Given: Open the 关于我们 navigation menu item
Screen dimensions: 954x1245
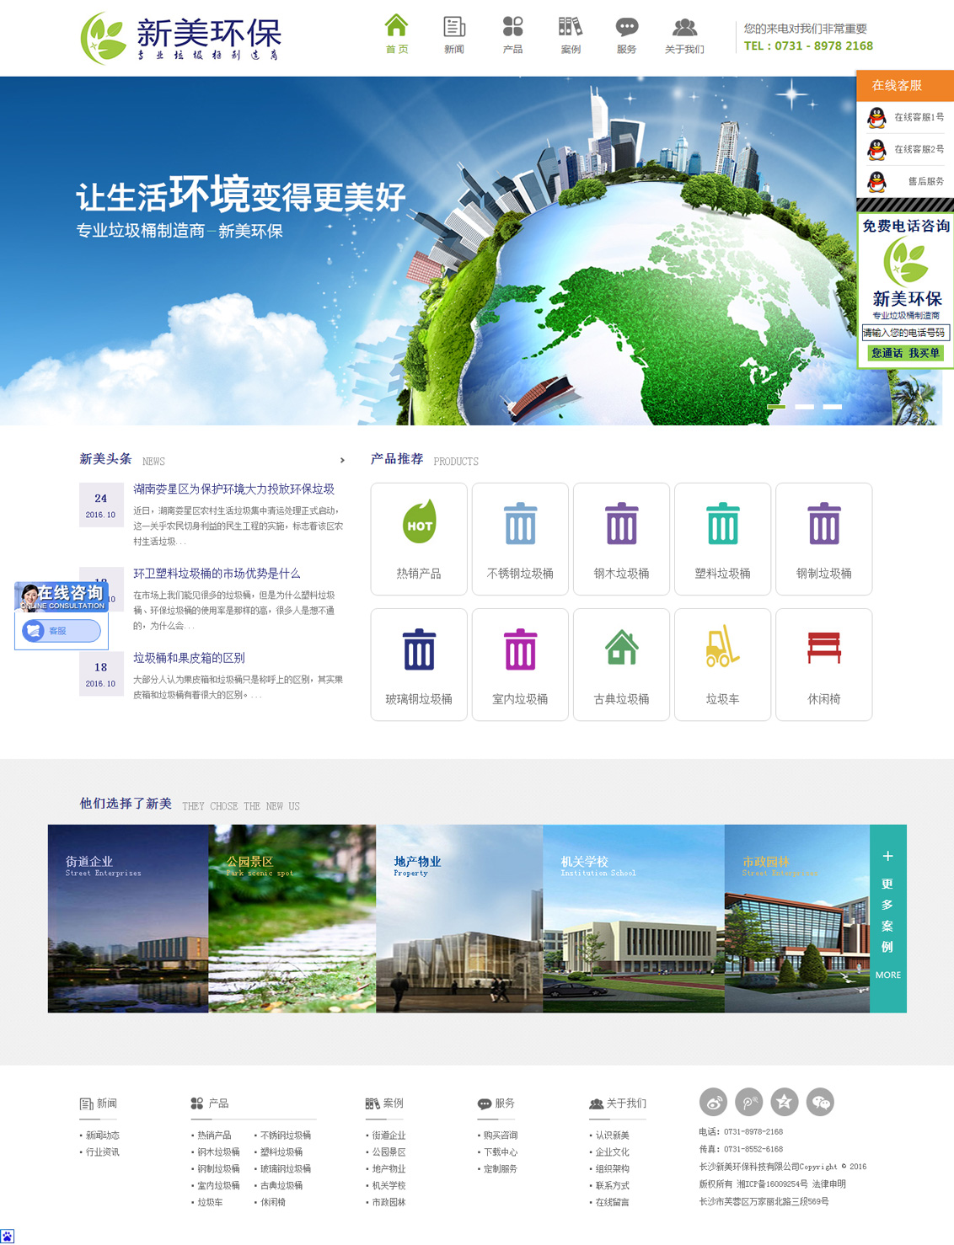Looking at the screenshot, I should 684,35.
